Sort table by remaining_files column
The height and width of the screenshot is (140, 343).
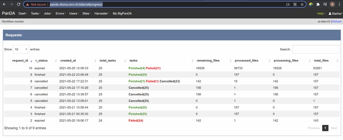[208, 61]
